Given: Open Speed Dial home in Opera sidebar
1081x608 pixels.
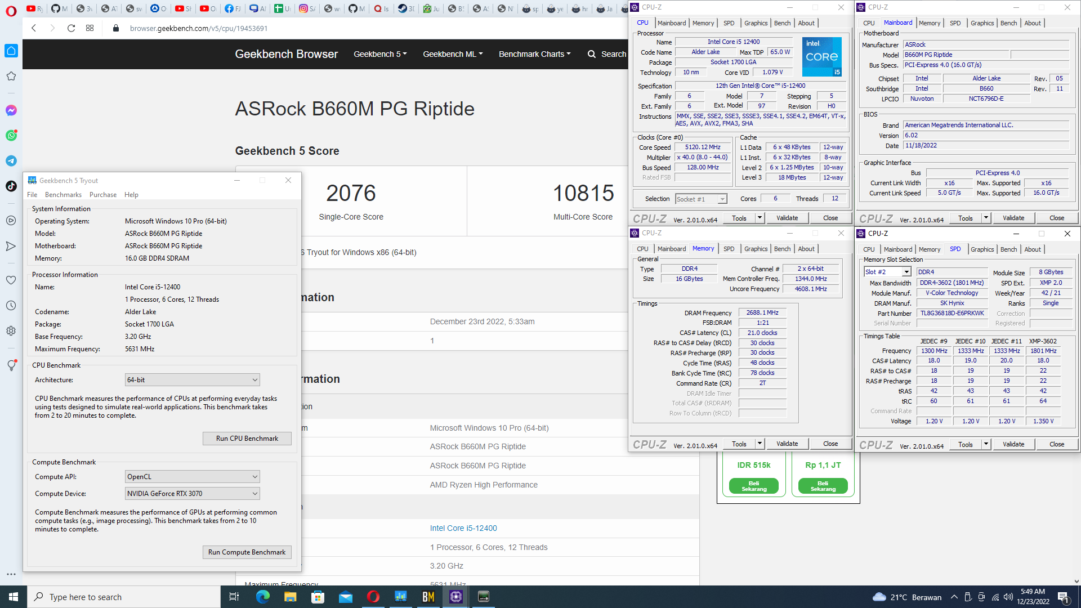Looking at the screenshot, I should [x=11, y=51].
